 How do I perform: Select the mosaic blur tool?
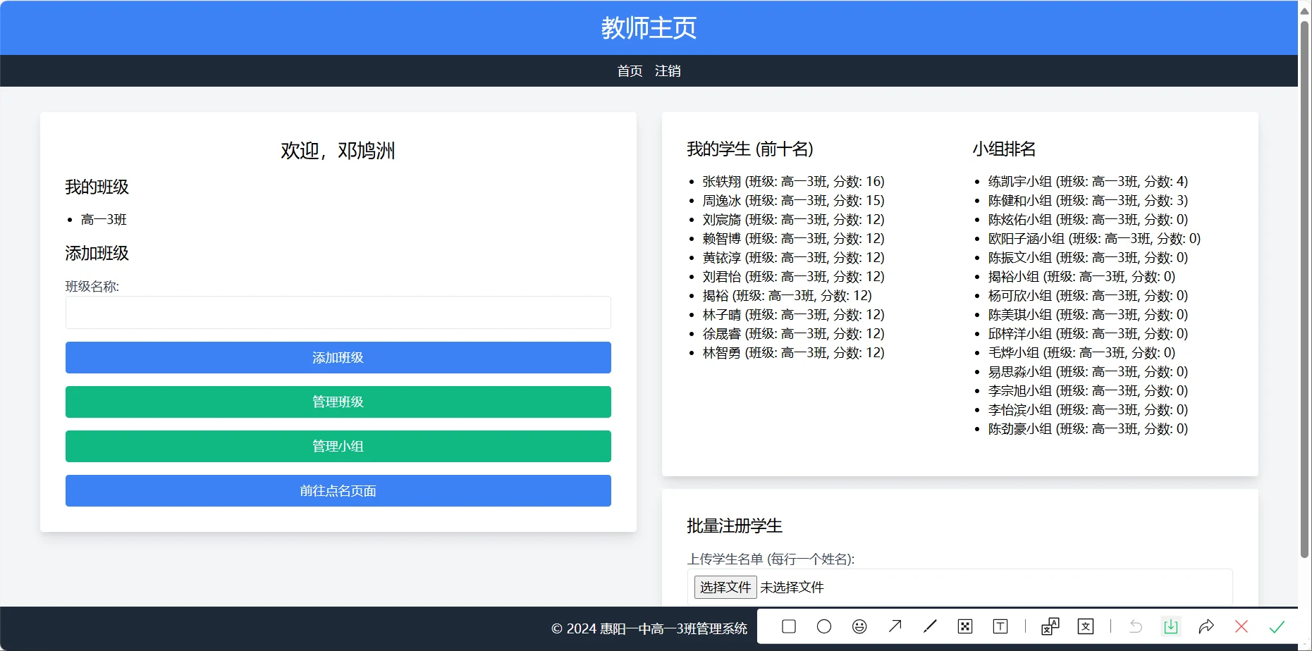[x=965, y=626]
